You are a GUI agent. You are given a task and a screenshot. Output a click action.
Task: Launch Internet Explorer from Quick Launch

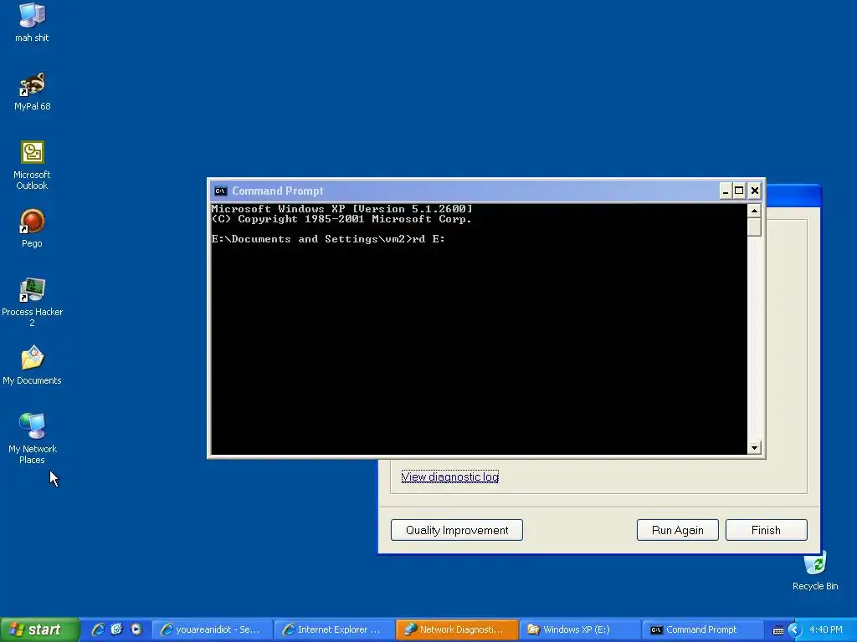(98, 629)
